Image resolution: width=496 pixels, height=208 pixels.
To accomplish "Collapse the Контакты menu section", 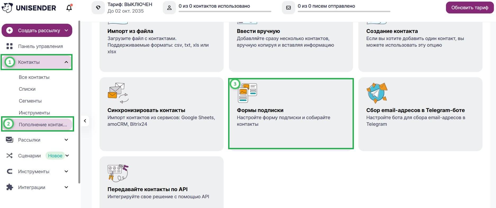I will [66, 62].
